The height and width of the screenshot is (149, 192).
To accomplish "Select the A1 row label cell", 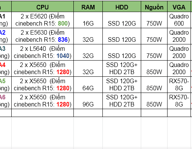I will pyautogui.click(x=6, y=20).
